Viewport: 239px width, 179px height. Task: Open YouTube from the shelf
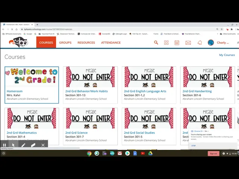click(x=143, y=153)
